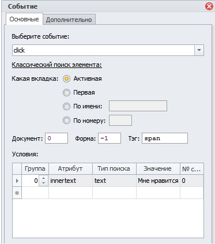Switch to the Дополнительно tab

pyautogui.click(x=69, y=20)
